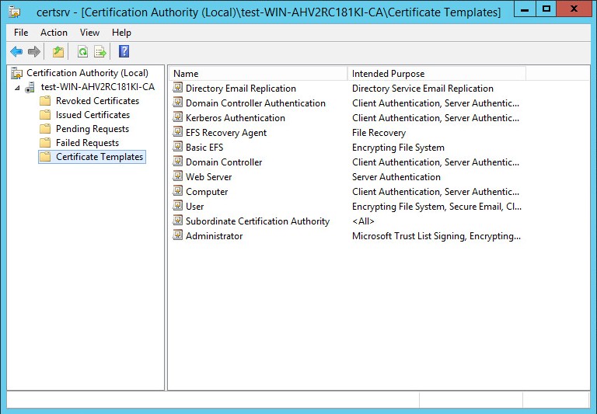
Task: Click the Up one level folder icon
Action: [58, 51]
